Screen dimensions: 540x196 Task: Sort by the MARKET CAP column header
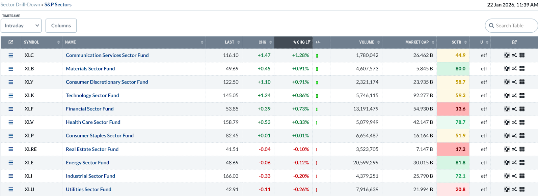click(417, 42)
